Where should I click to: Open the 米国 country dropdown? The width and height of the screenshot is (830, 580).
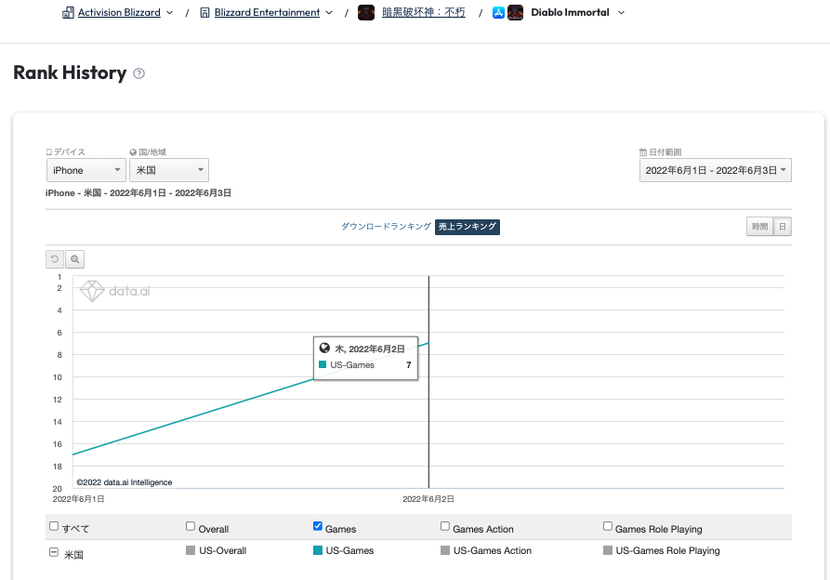[168, 170]
